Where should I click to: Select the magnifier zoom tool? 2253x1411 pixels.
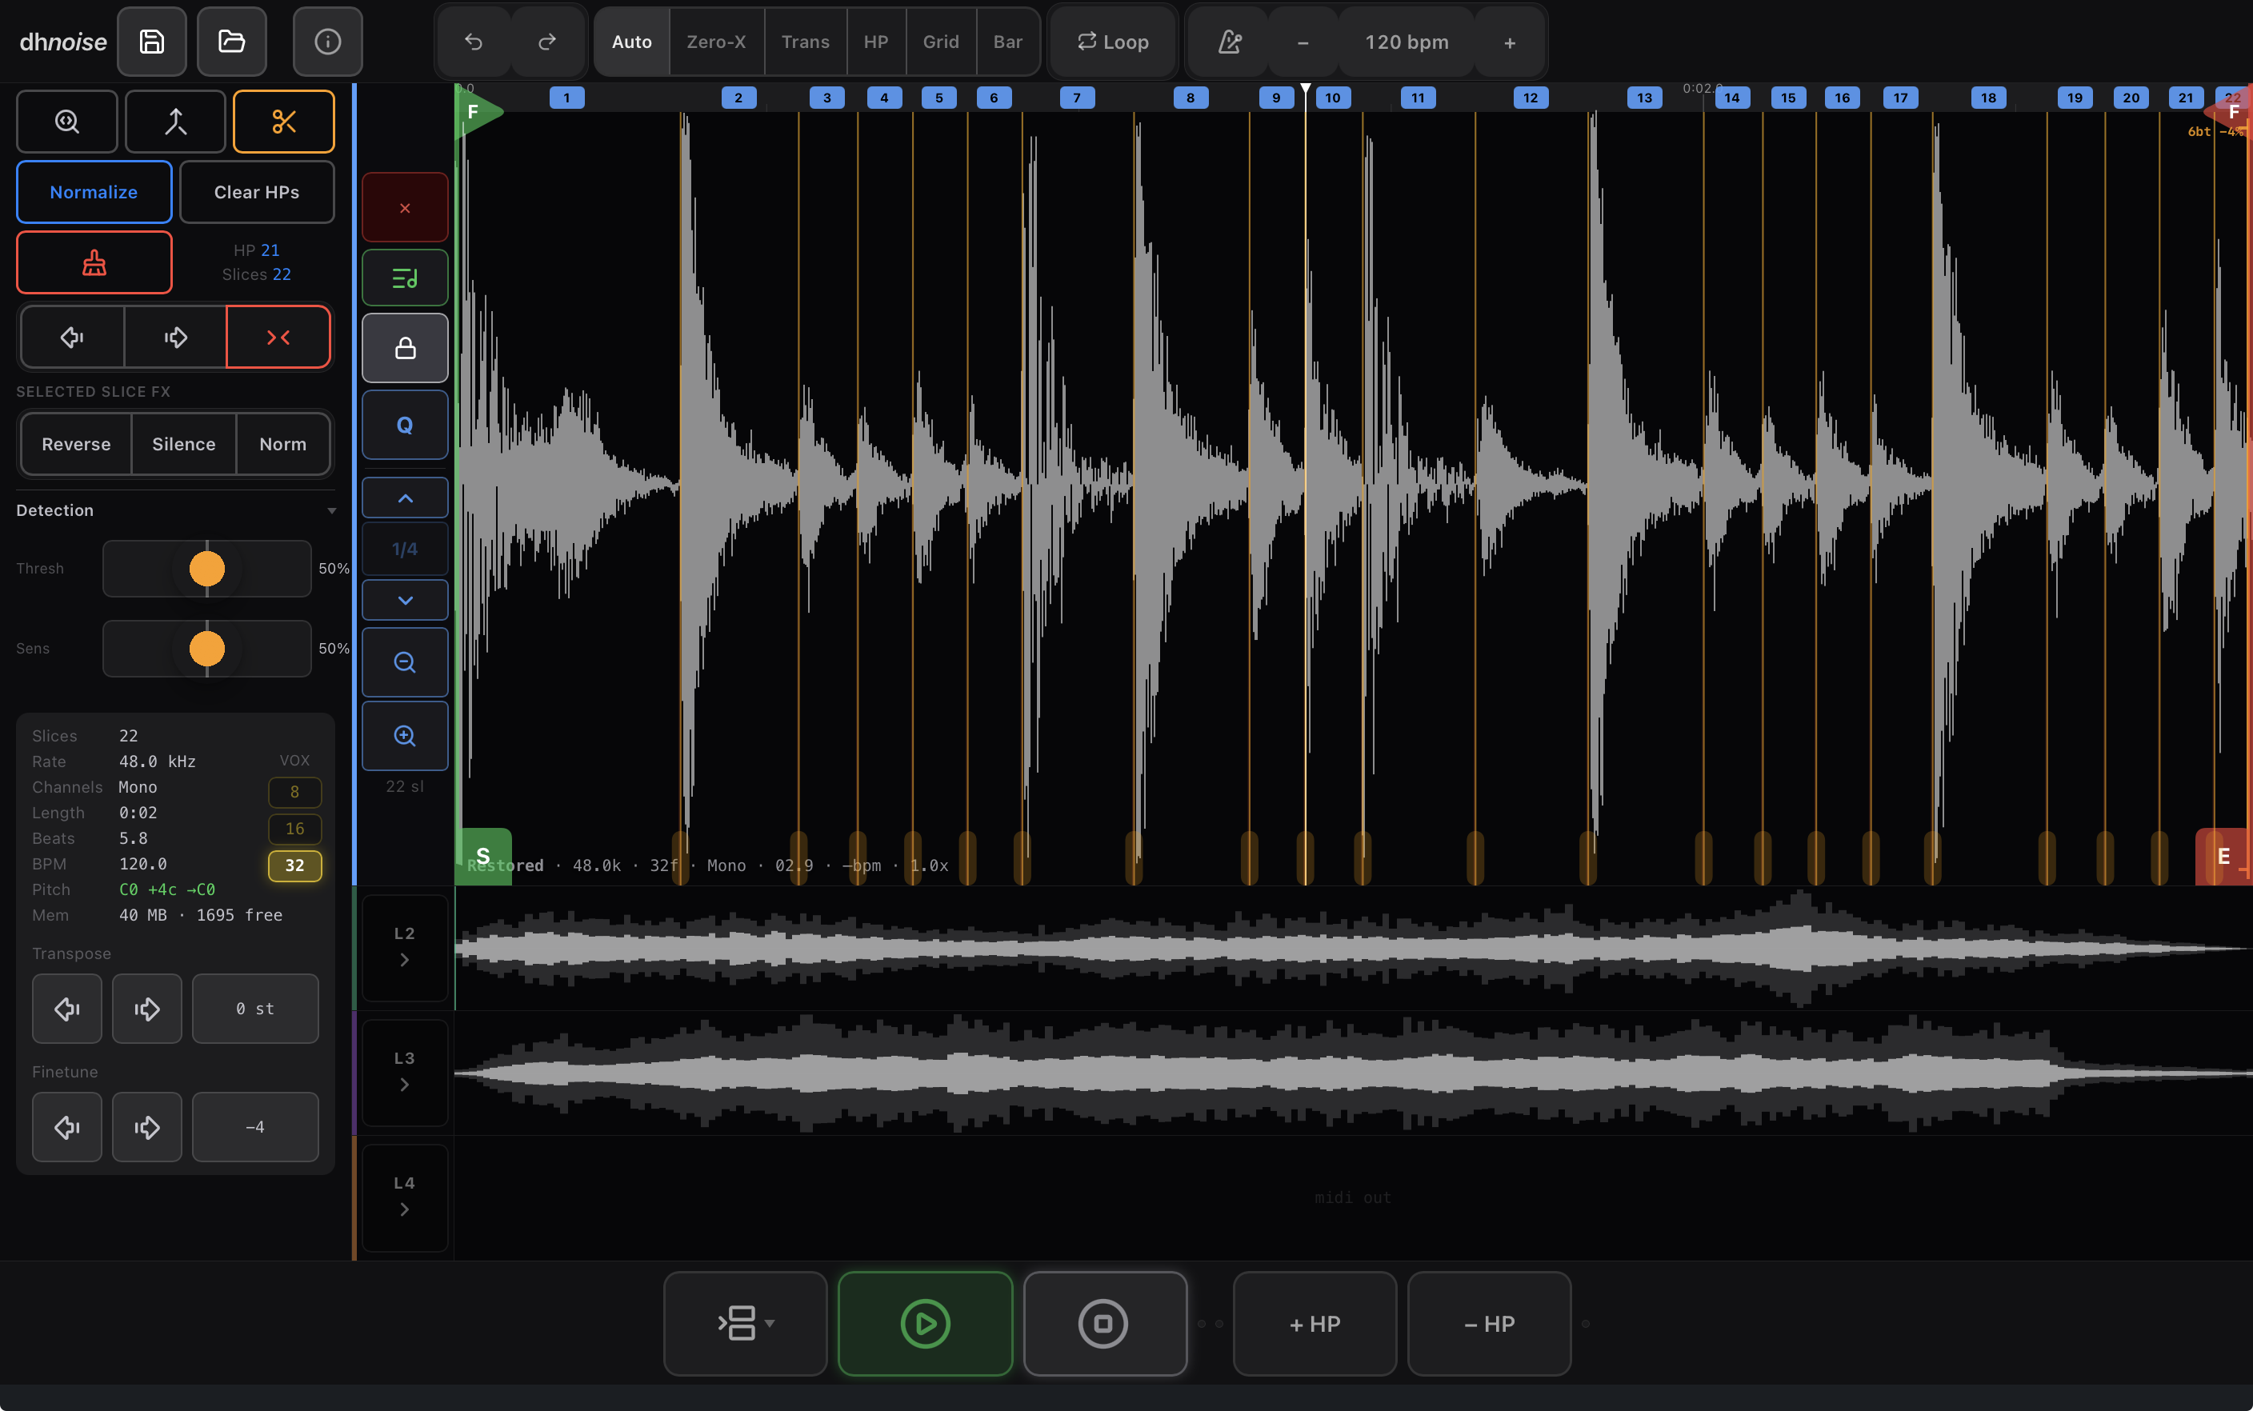[x=67, y=122]
